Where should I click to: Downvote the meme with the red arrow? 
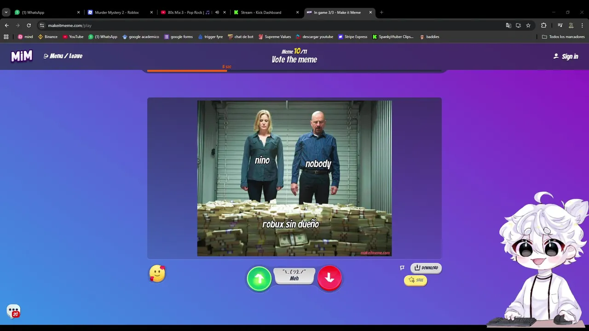pos(329,278)
